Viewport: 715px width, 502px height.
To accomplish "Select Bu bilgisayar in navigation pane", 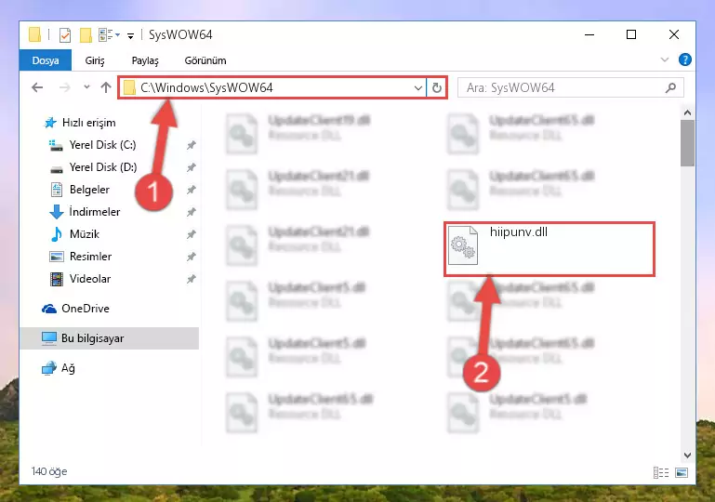I will 110,338.
